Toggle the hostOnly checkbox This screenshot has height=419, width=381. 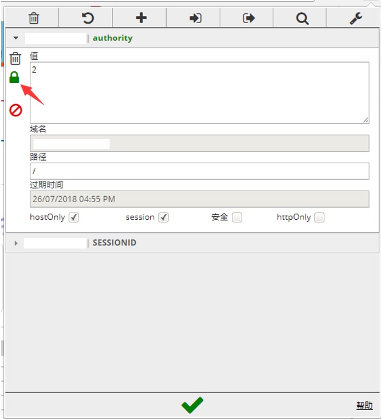74,217
